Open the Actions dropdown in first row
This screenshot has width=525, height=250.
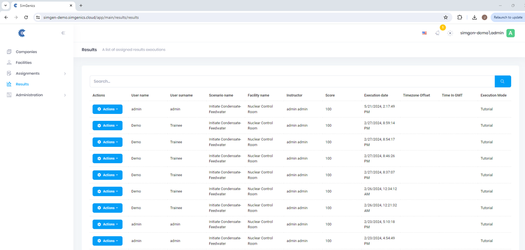(107, 109)
